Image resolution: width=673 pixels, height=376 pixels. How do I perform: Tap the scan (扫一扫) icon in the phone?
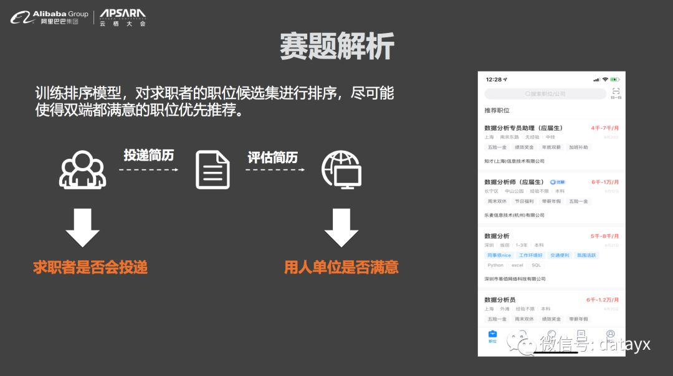tap(616, 93)
